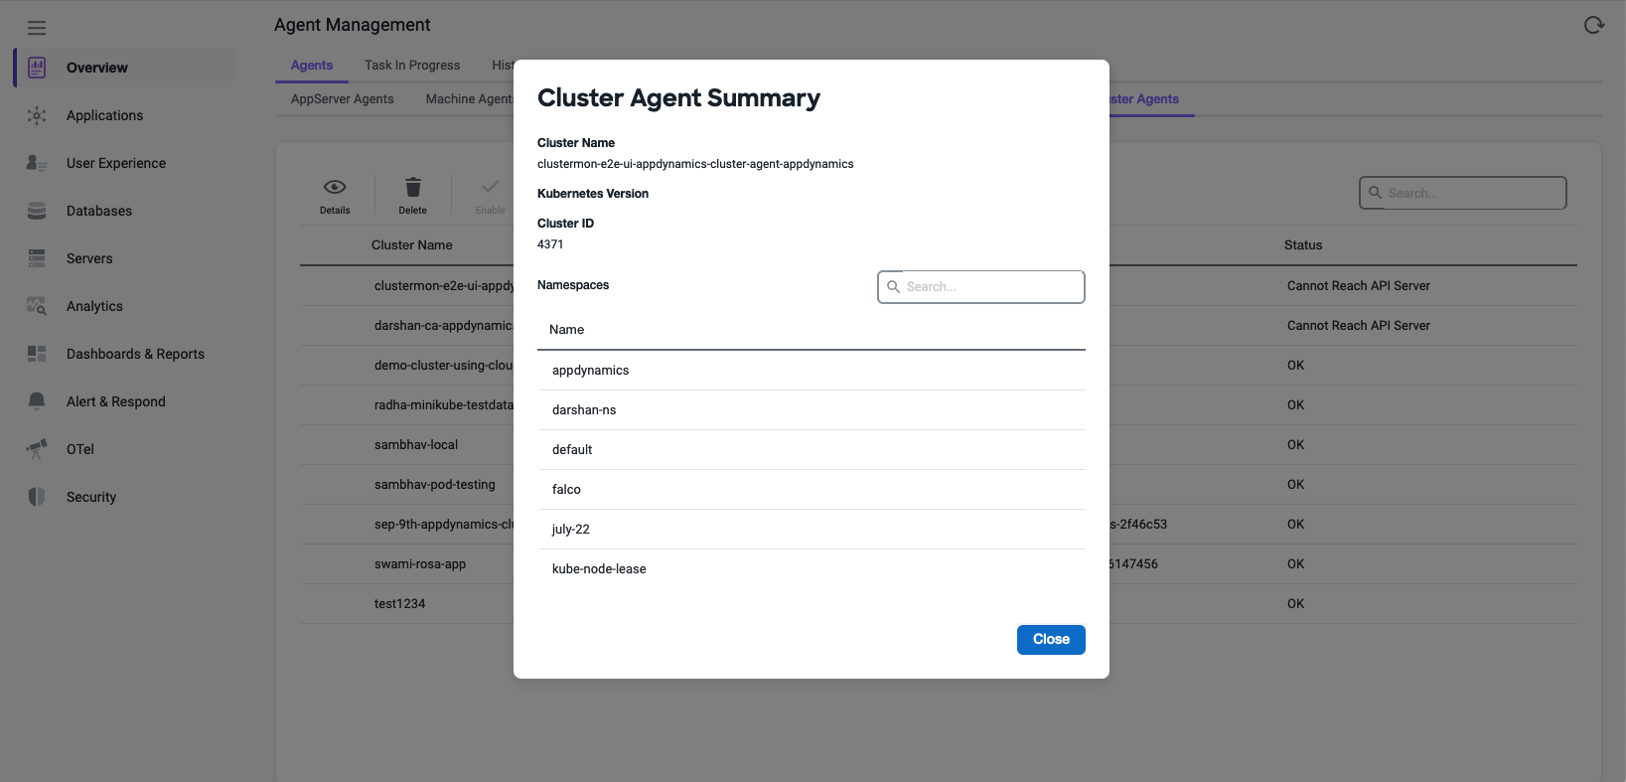
Task: Click the Dashboards & Reports icon
Action: tap(37, 354)
